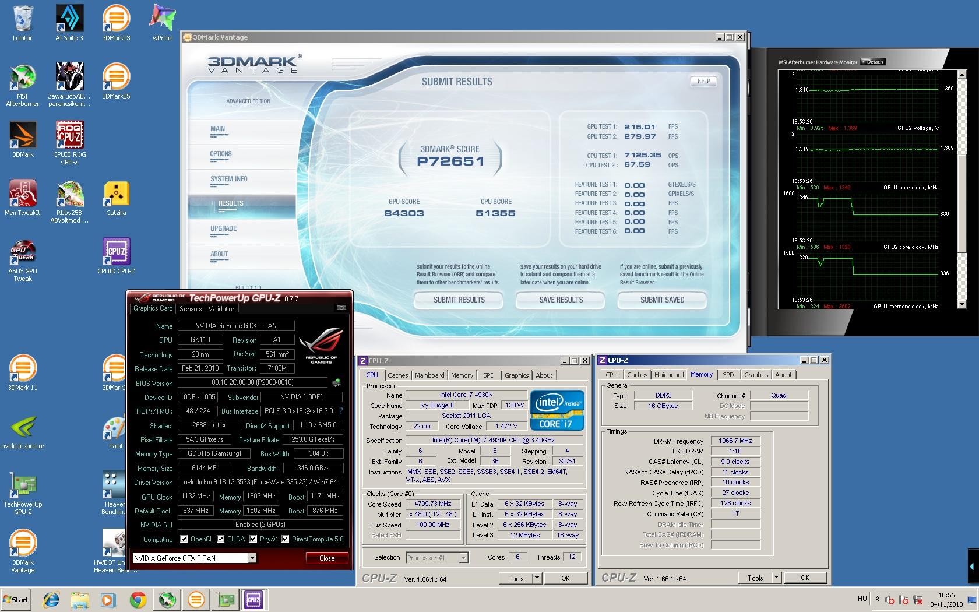Click the Afterburner monitor scroll-up arrow
The width and height of the screenshot is (979, 612).
[x=962, y=75]
